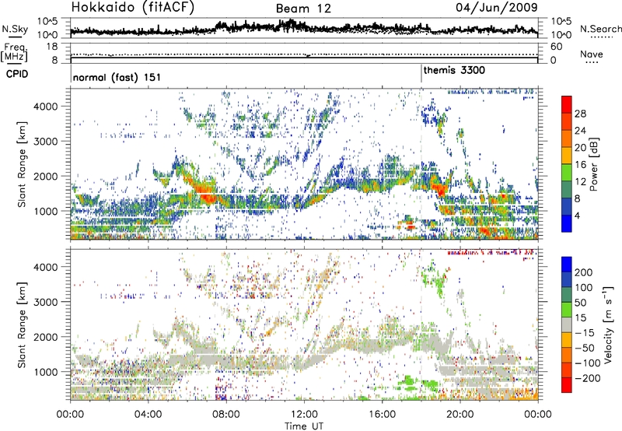Click the 'N.Search' legend label
622x431 pixels.
click(600, 29)
